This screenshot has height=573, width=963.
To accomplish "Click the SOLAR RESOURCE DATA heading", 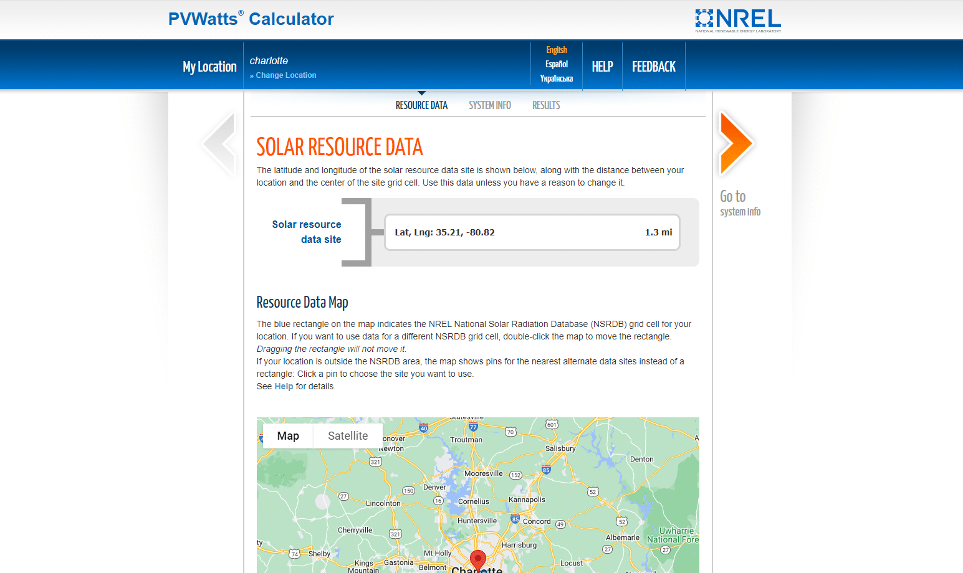I will [340, 147].
